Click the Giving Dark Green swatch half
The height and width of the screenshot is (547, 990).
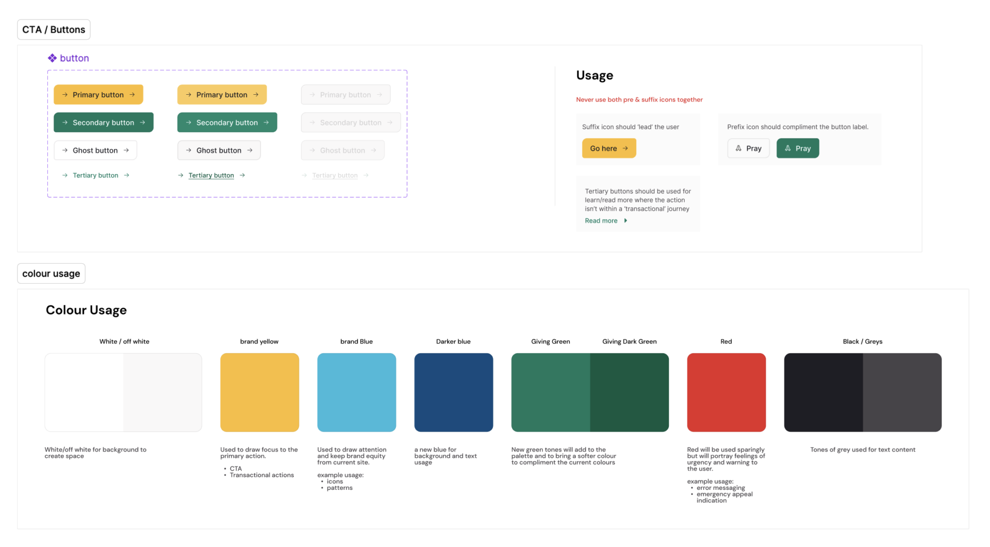[629, 392]
